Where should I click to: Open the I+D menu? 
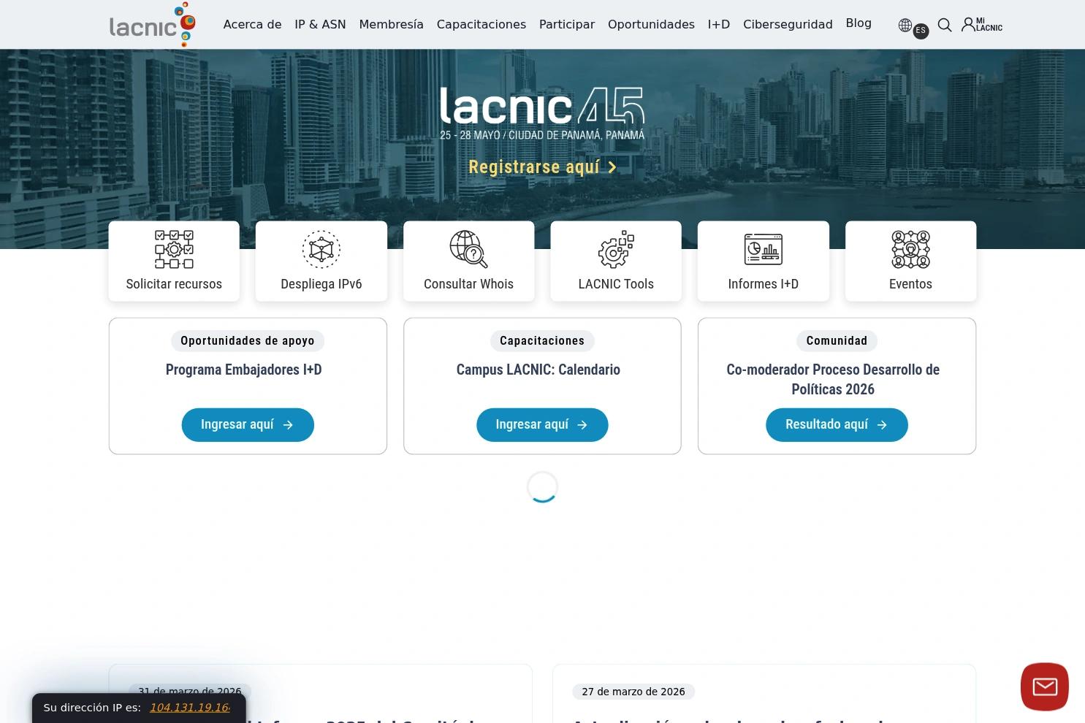pos(719,25)
